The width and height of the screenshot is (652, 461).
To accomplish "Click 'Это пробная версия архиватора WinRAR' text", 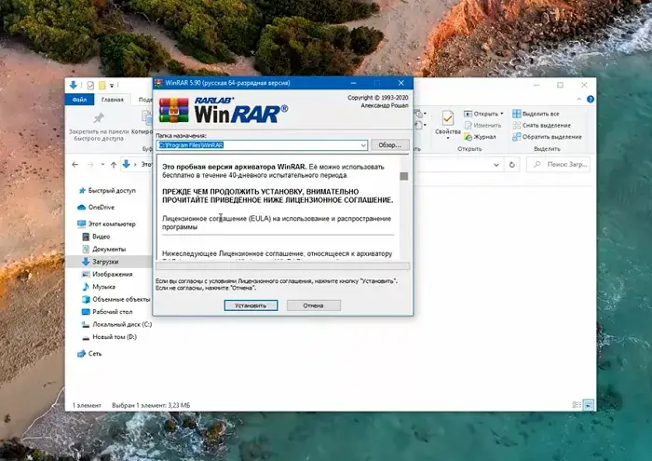I will [x=234, y=167].
